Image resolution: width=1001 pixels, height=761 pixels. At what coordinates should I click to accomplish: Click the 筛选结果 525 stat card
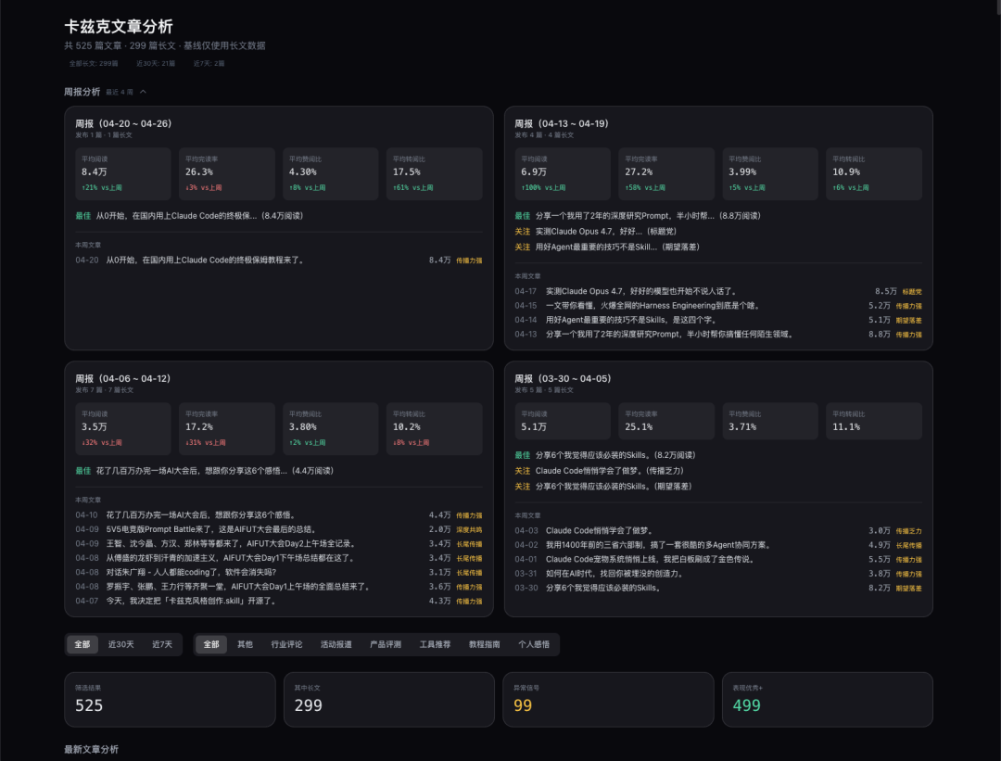click(170, 699)
